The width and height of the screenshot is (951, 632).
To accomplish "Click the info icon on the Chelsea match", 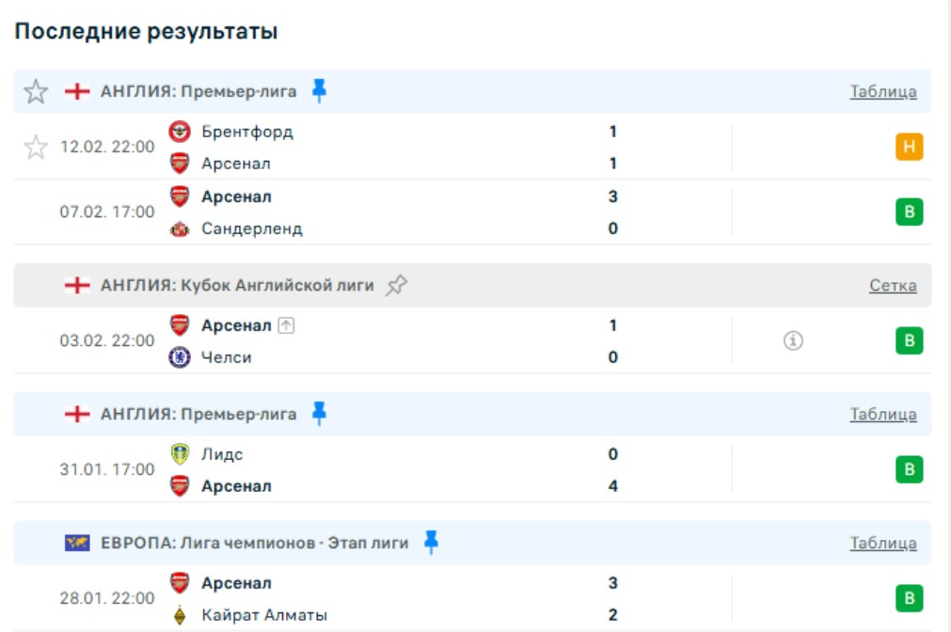I will click(793, 341).
